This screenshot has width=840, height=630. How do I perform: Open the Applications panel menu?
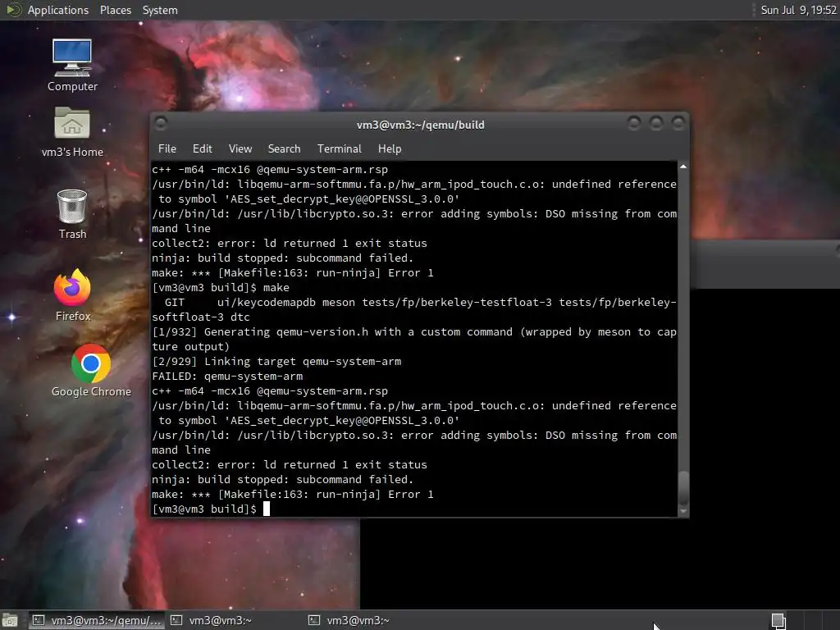(58, 10)
